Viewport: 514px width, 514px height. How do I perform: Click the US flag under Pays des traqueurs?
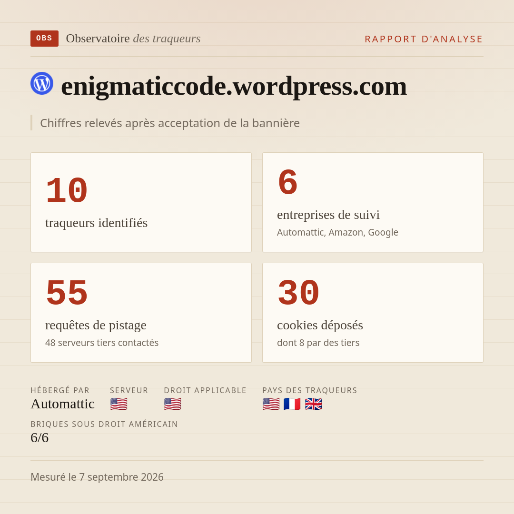tap(271, 404)
